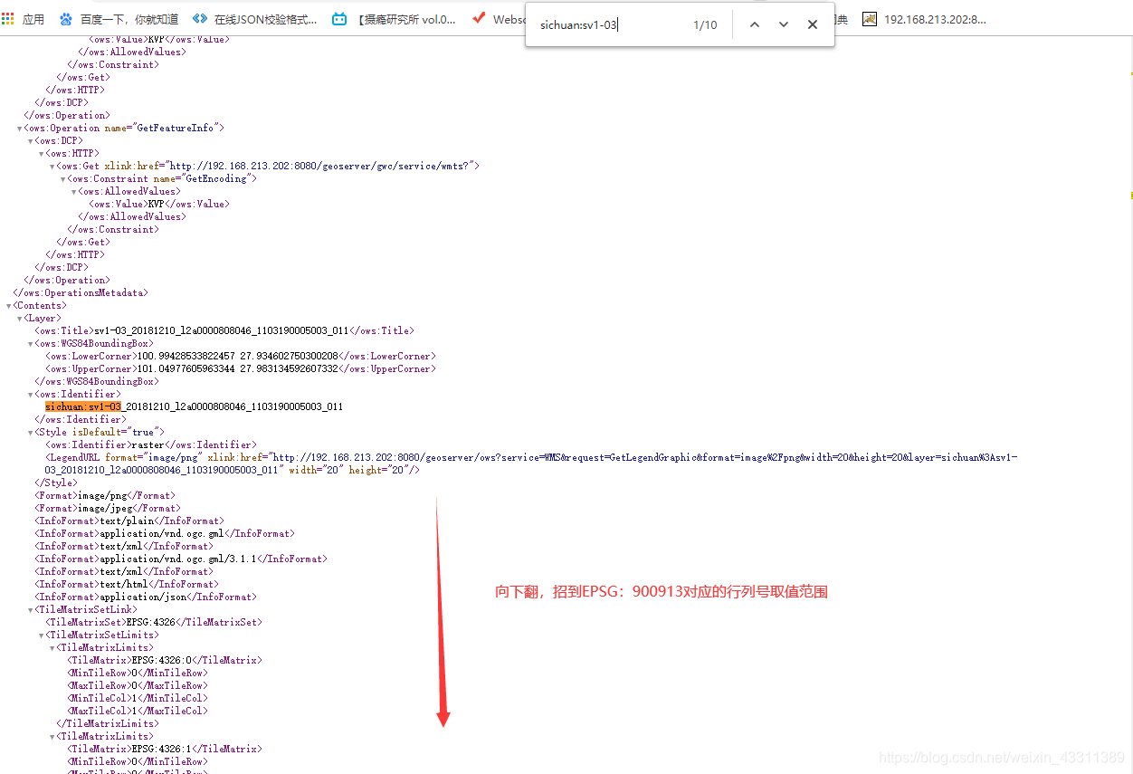Image resolution: width=1133 pixels, height=774 pixels.
Task: Collapse the TileMatrixSetLink node
Action: pos(31,610)
